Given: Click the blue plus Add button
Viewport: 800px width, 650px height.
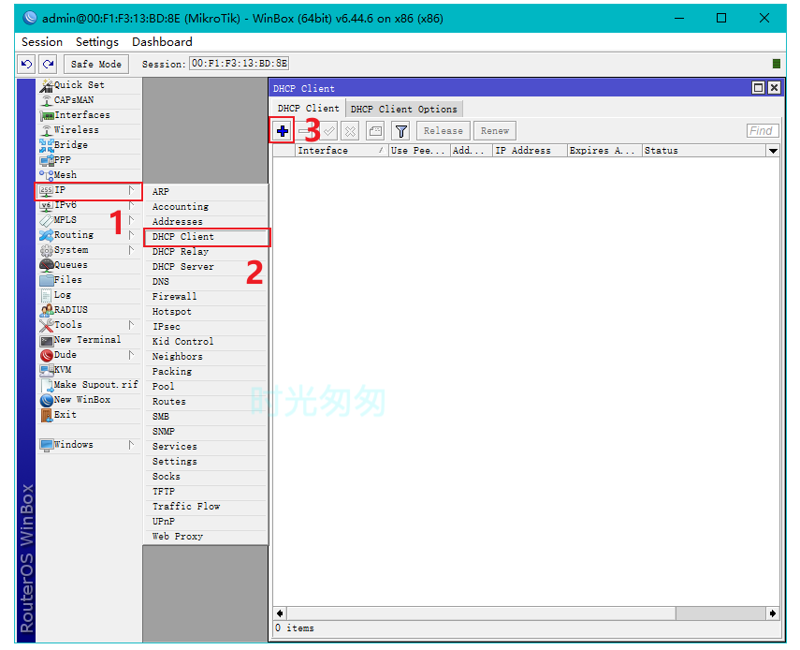Looking at the screenshot, I should click(x=283, y=131).
